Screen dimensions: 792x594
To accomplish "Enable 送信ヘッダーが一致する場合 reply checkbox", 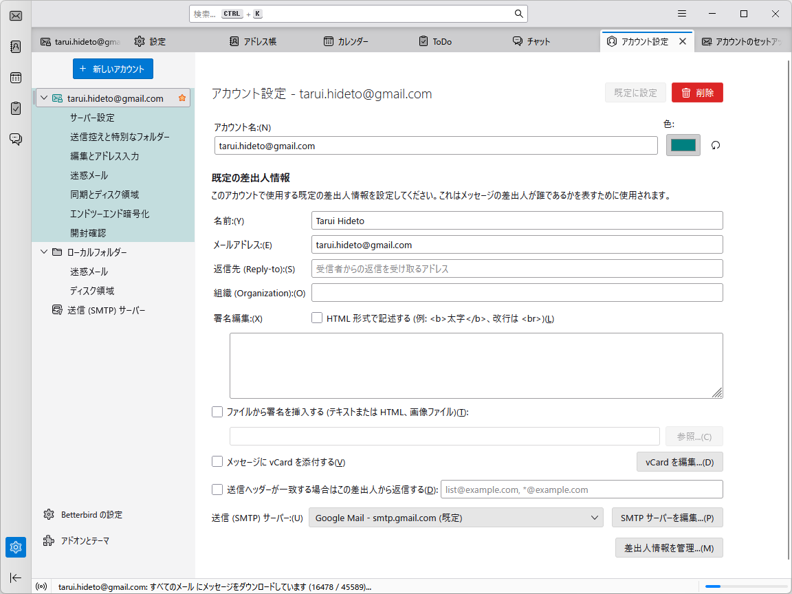I will point(217,489).
